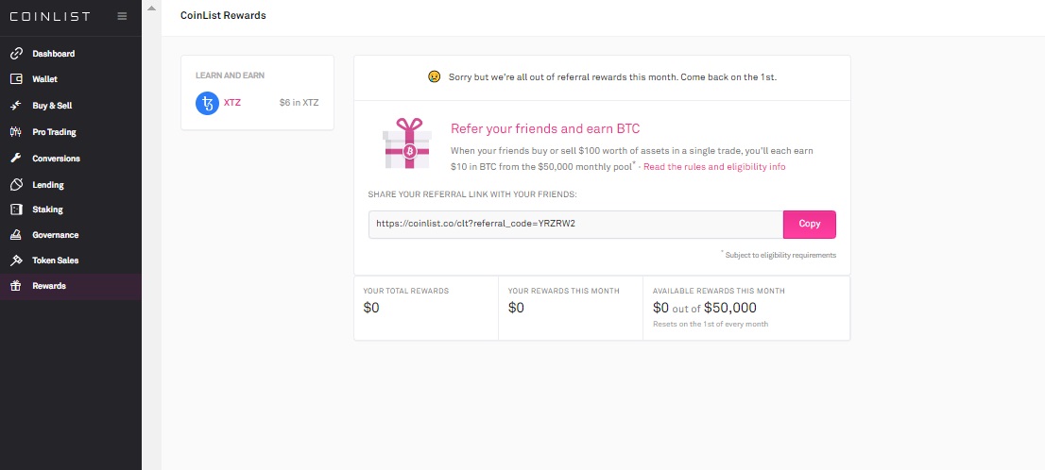Open 'Read the rules and eligibility info' link

point(714,167)
